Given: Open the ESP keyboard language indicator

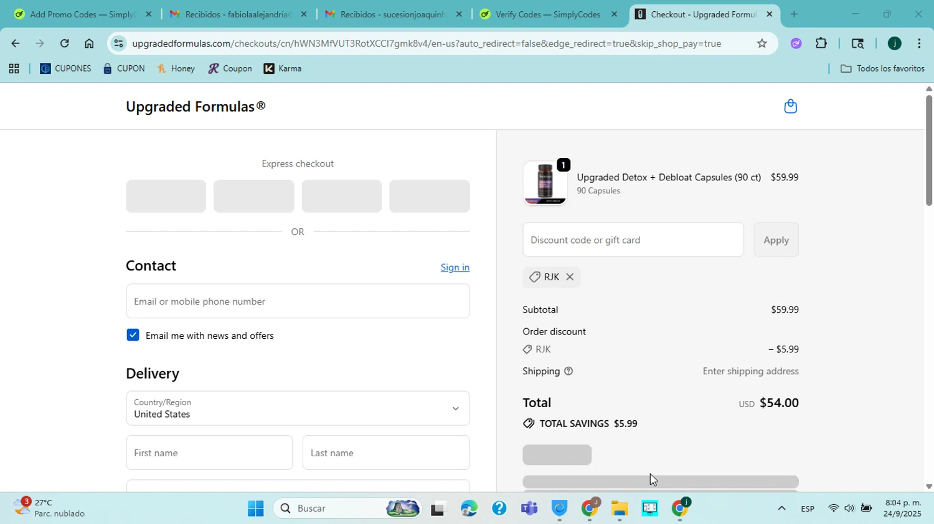Looking at the screenshot, I should 808,508.
